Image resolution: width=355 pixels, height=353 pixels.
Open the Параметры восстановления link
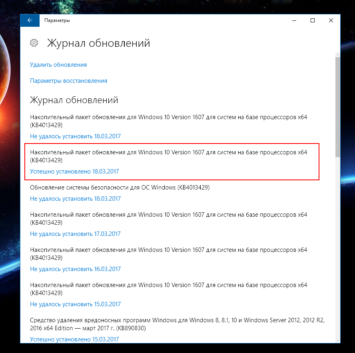coord(68,81)
